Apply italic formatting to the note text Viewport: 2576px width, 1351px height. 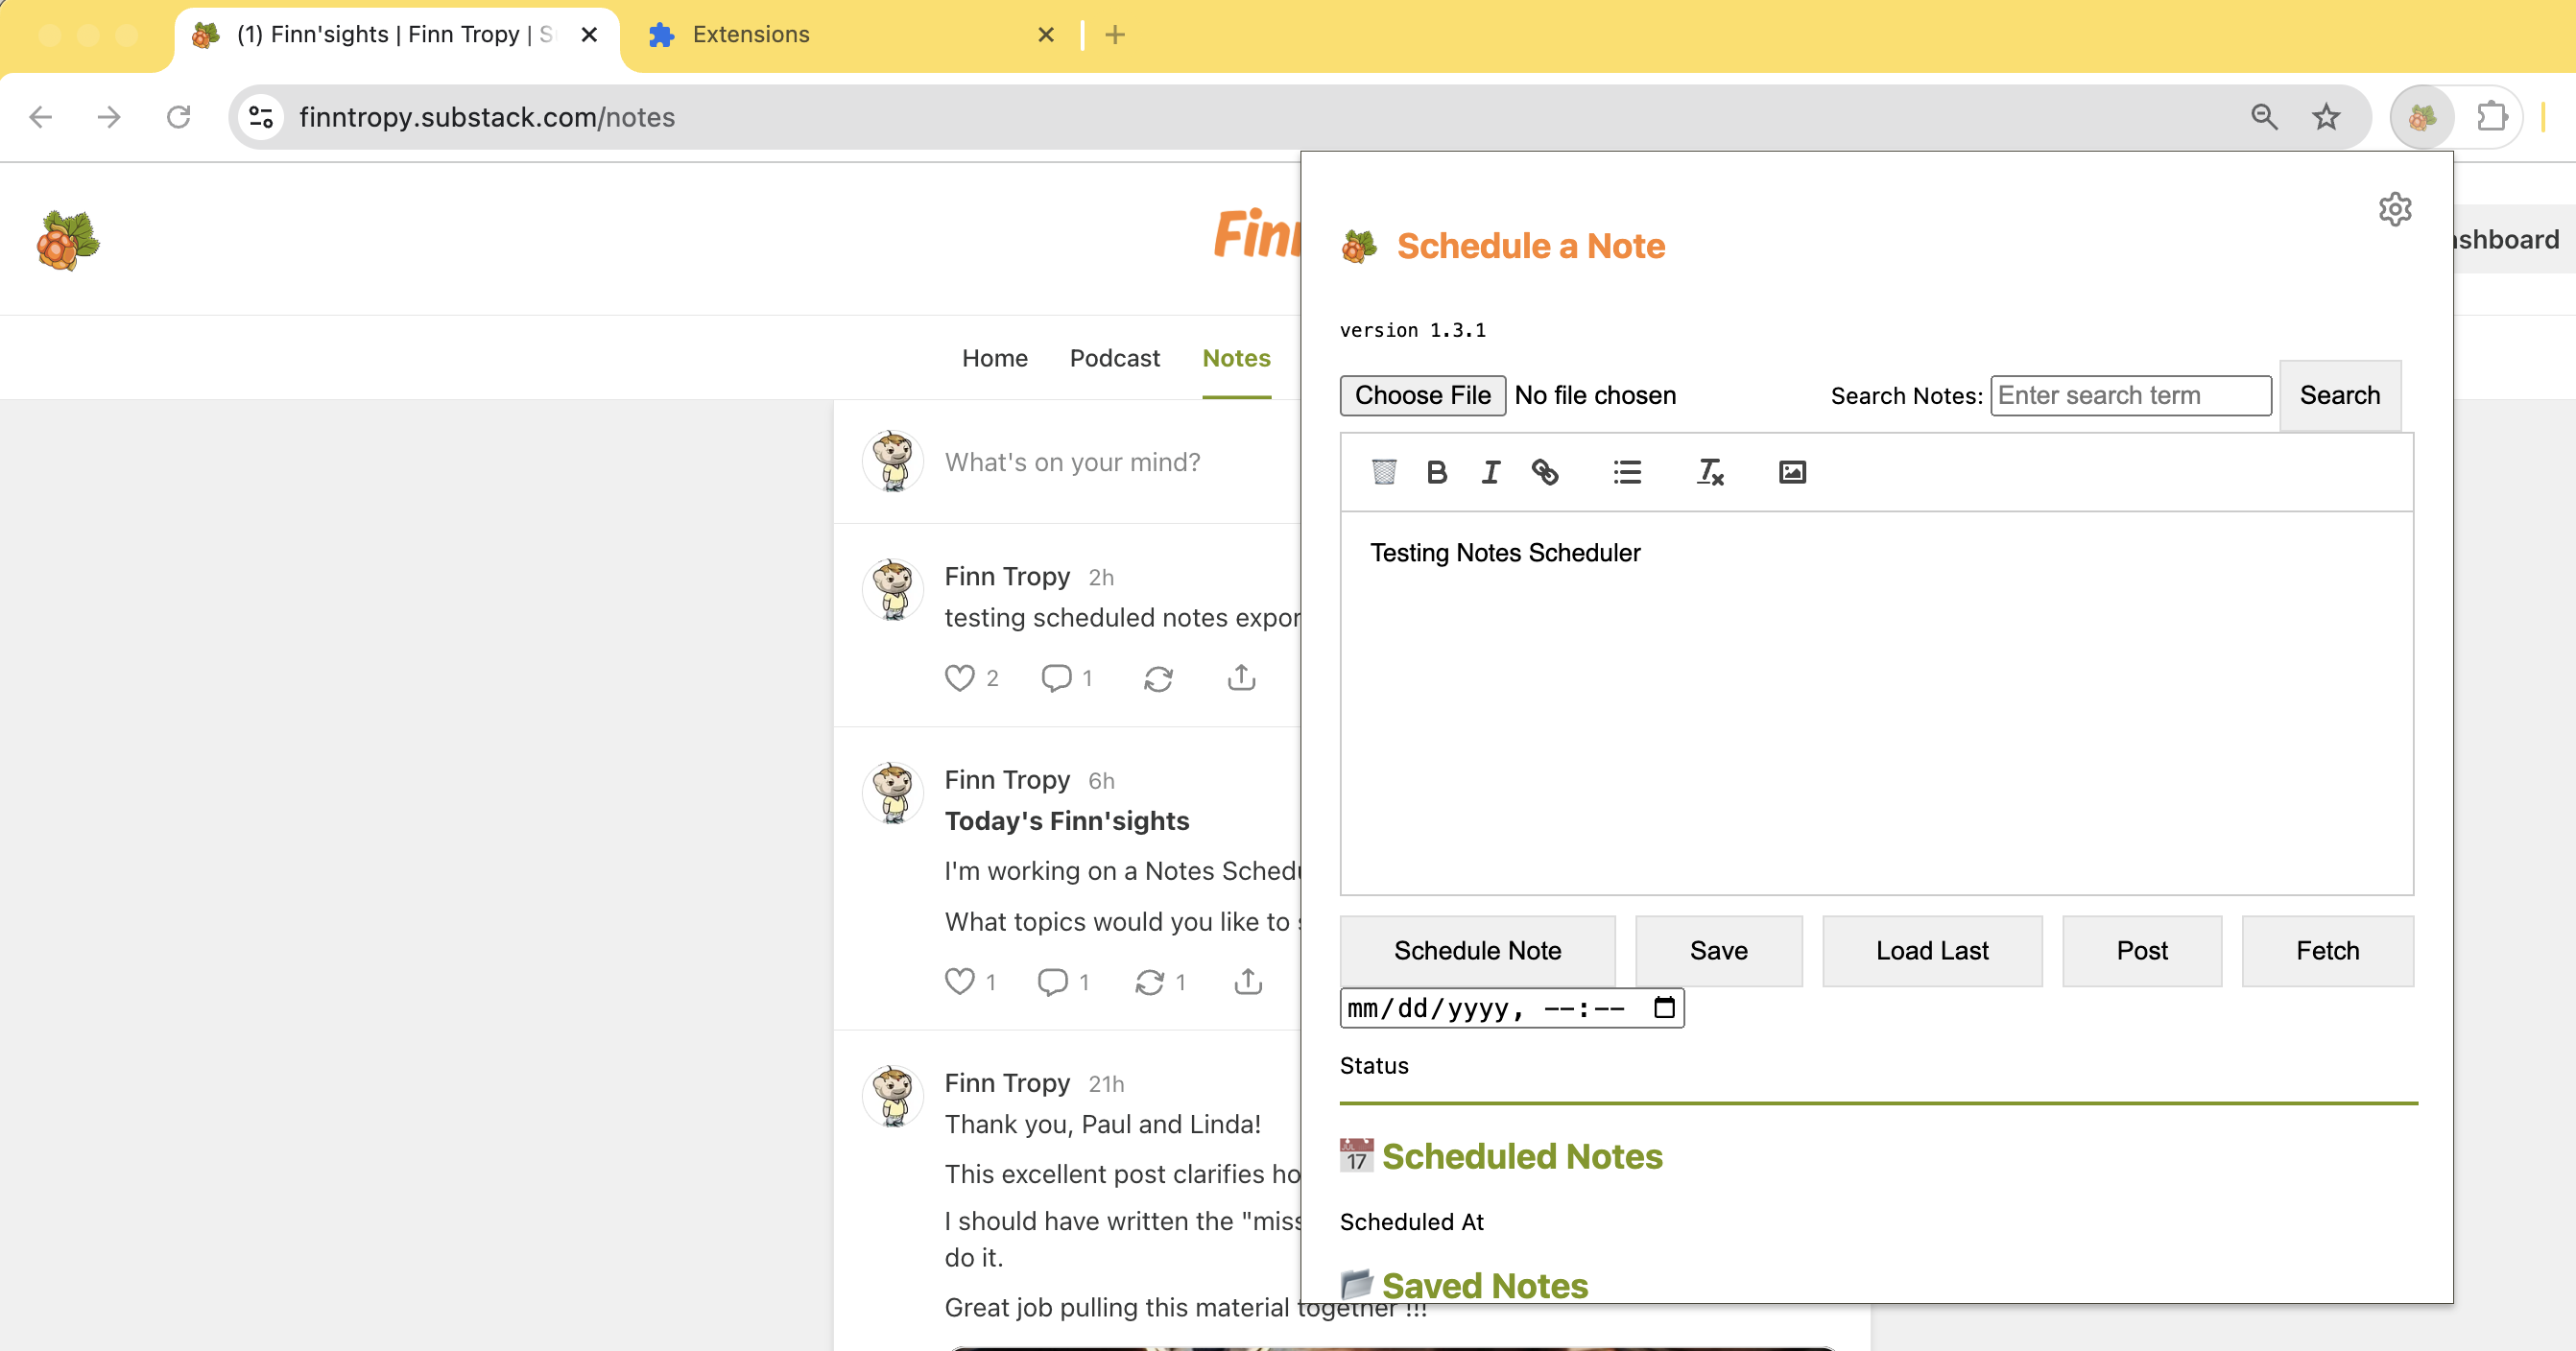[1490, 472]
